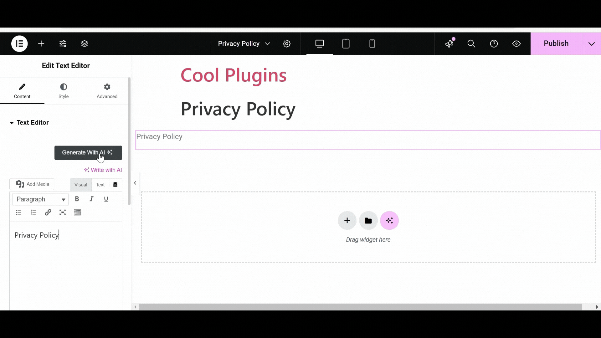Open the Privacy Policy document dropdown
This screenshot has width=601, height=338.
pos(244,44)
